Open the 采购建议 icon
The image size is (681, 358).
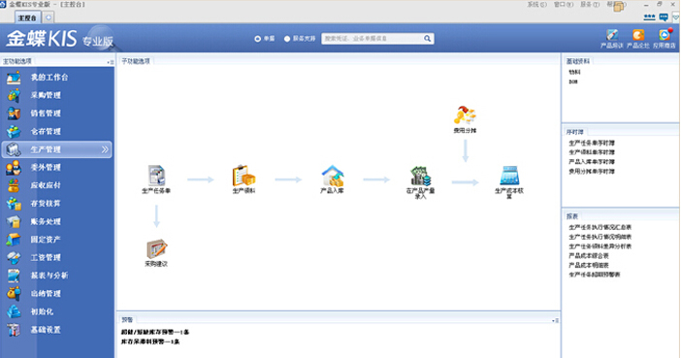click(x=156, y=249)
